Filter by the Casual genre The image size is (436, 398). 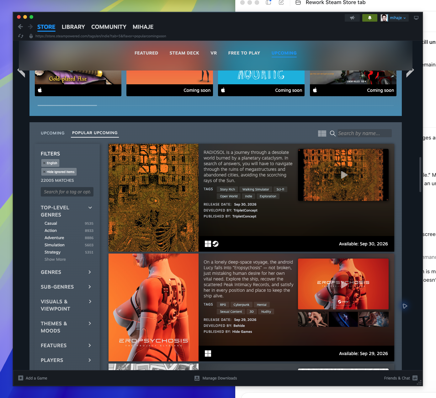pyautogui.click(x=51, y=223)
